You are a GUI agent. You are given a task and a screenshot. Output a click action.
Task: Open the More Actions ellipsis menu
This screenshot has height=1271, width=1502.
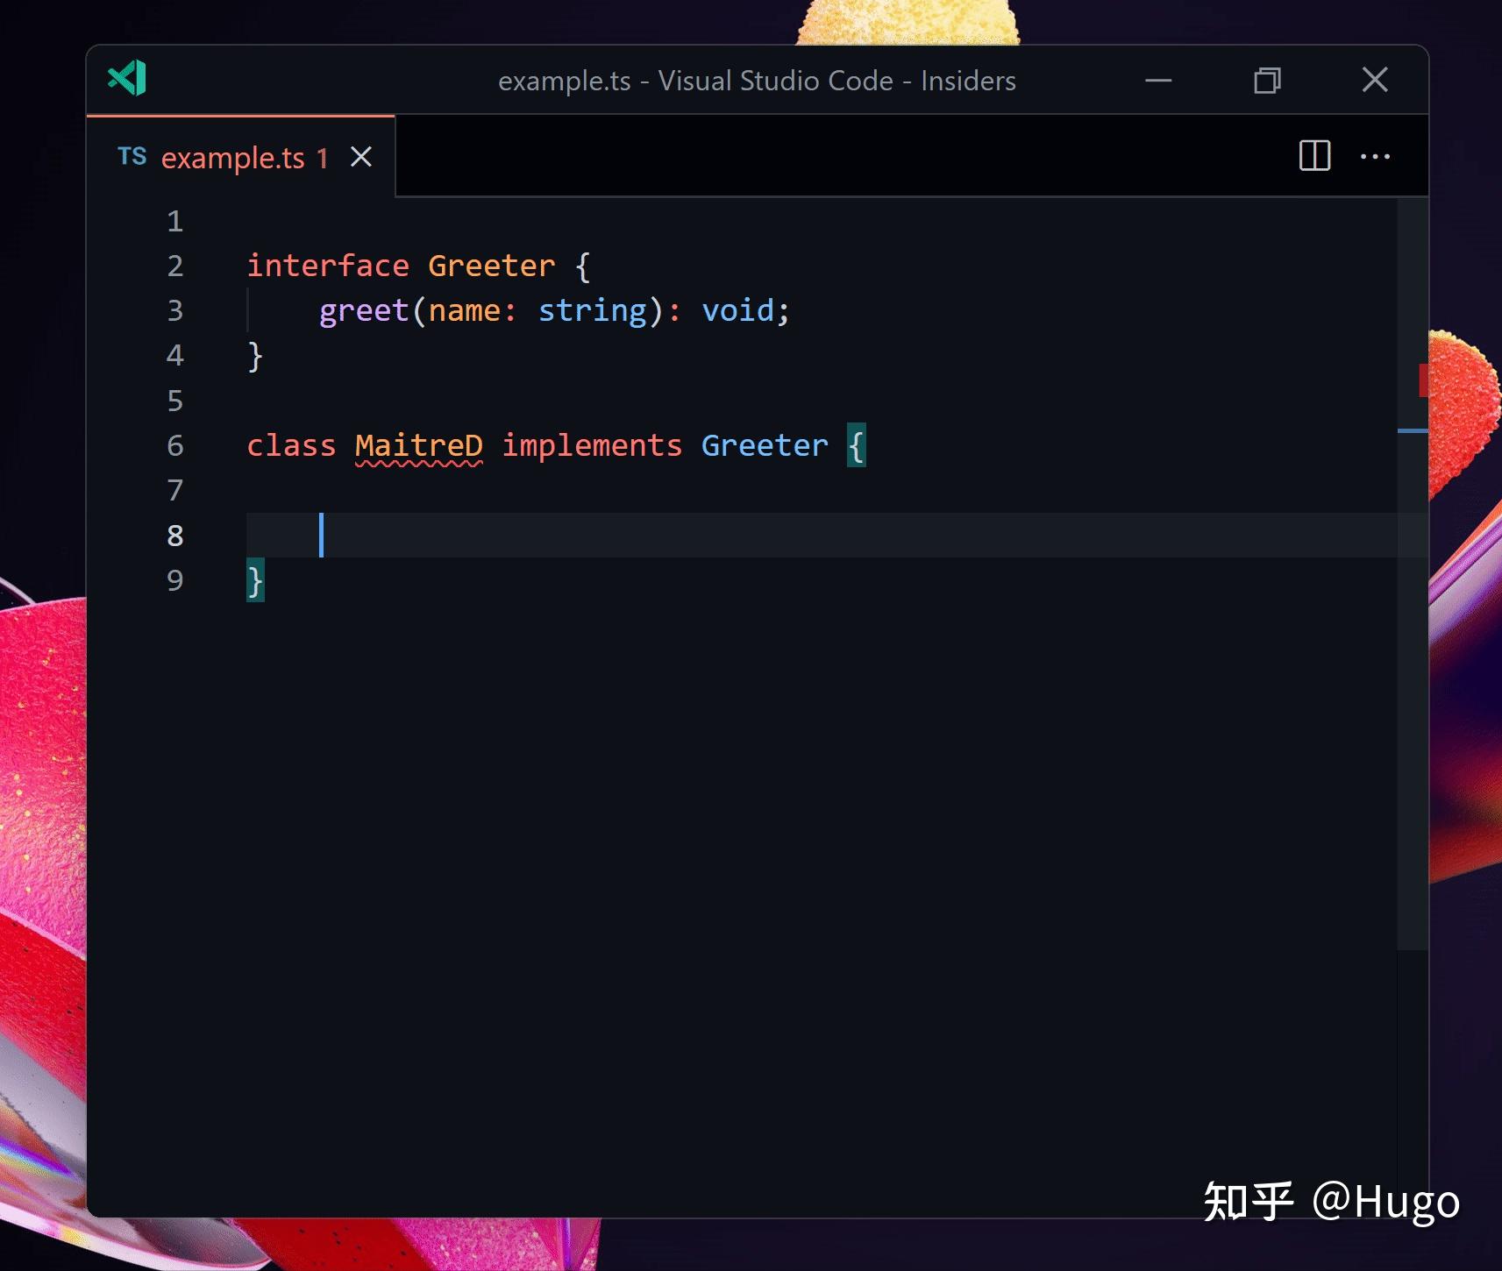(1376, 156)
